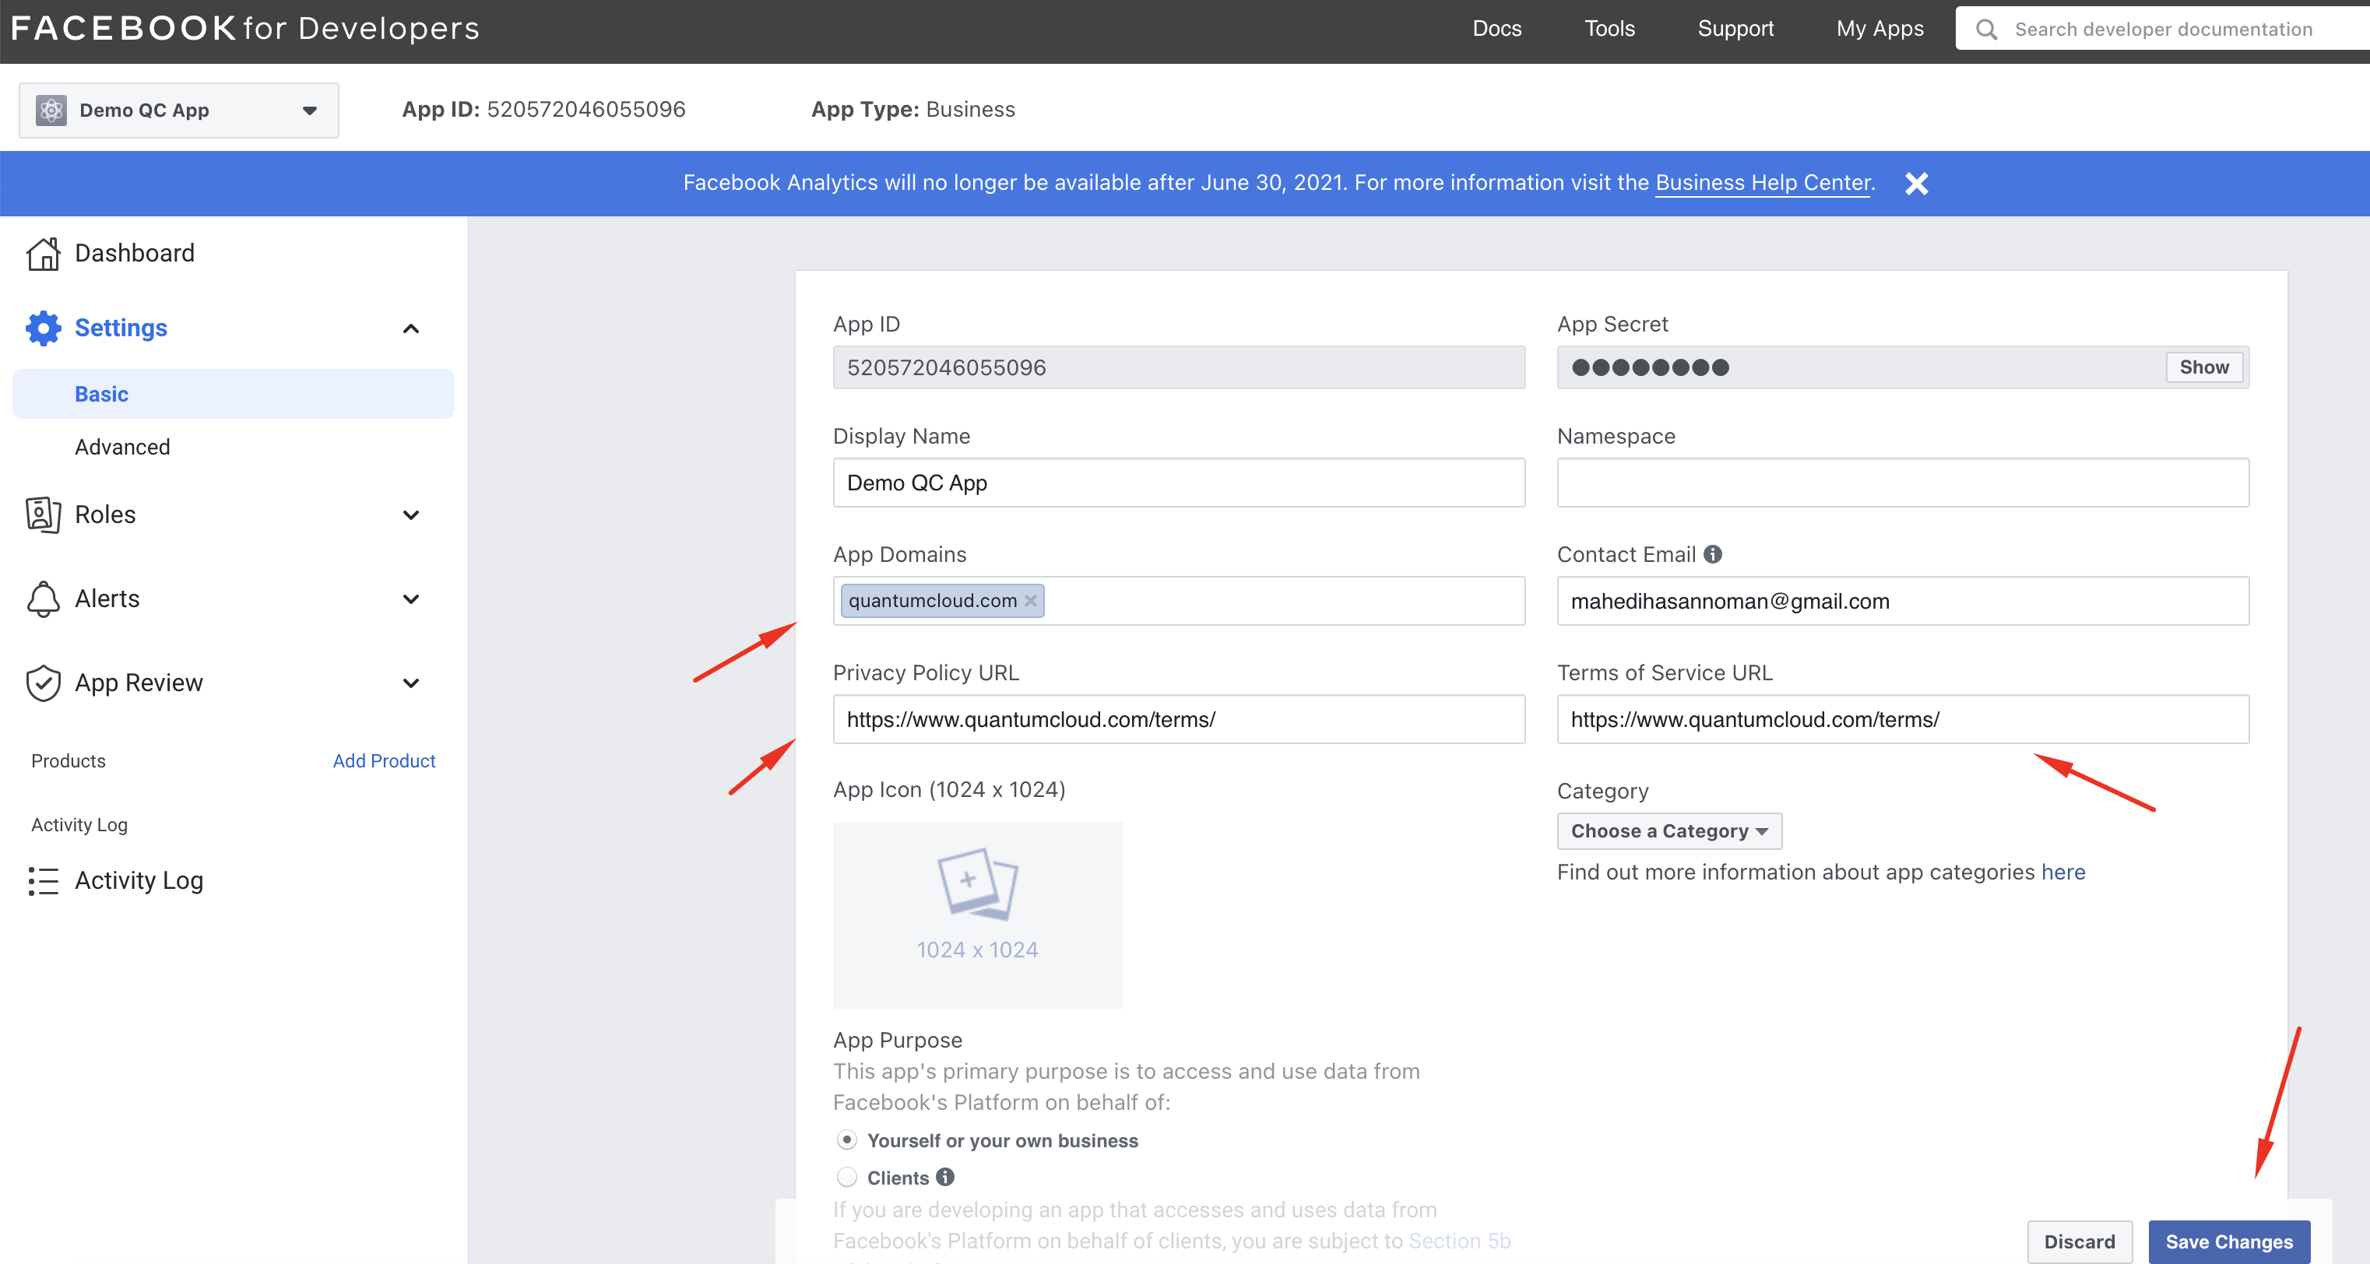The image size is (2370, 1264).
Task: Expand the Alerts section
Action: coord(411,599)
